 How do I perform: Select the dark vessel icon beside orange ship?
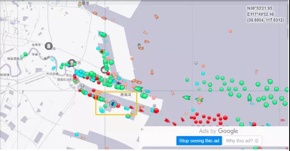point(139,46)
